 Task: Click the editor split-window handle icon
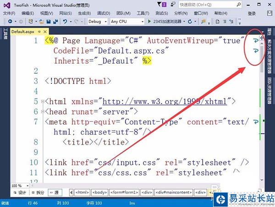coord(262,38)
